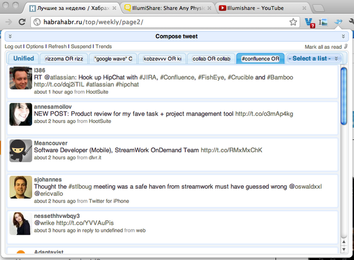This screenshot has height=260, width=354.
Task: Click @wrike mention
Action: [x=44, y=223]
